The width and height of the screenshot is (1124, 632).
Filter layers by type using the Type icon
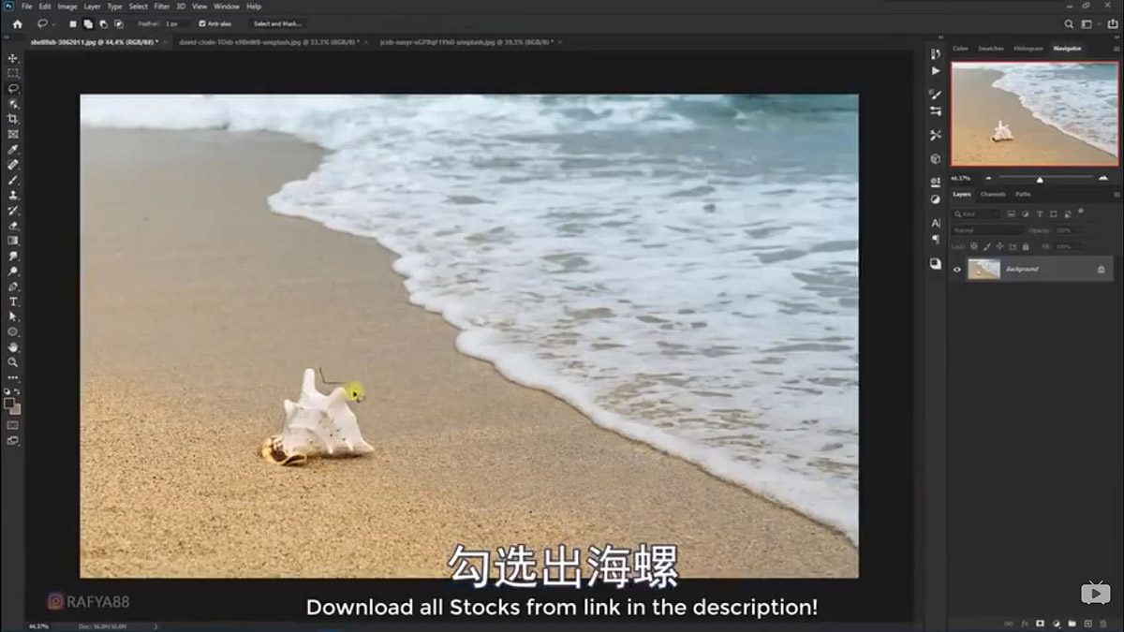coord(1040,213)
